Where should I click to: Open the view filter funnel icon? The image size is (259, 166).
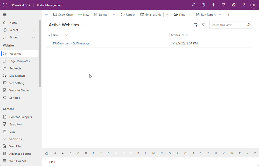(203, 25)
